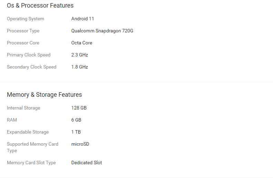Select the Operating System label
273x178 pixels.
pos(26,19)
